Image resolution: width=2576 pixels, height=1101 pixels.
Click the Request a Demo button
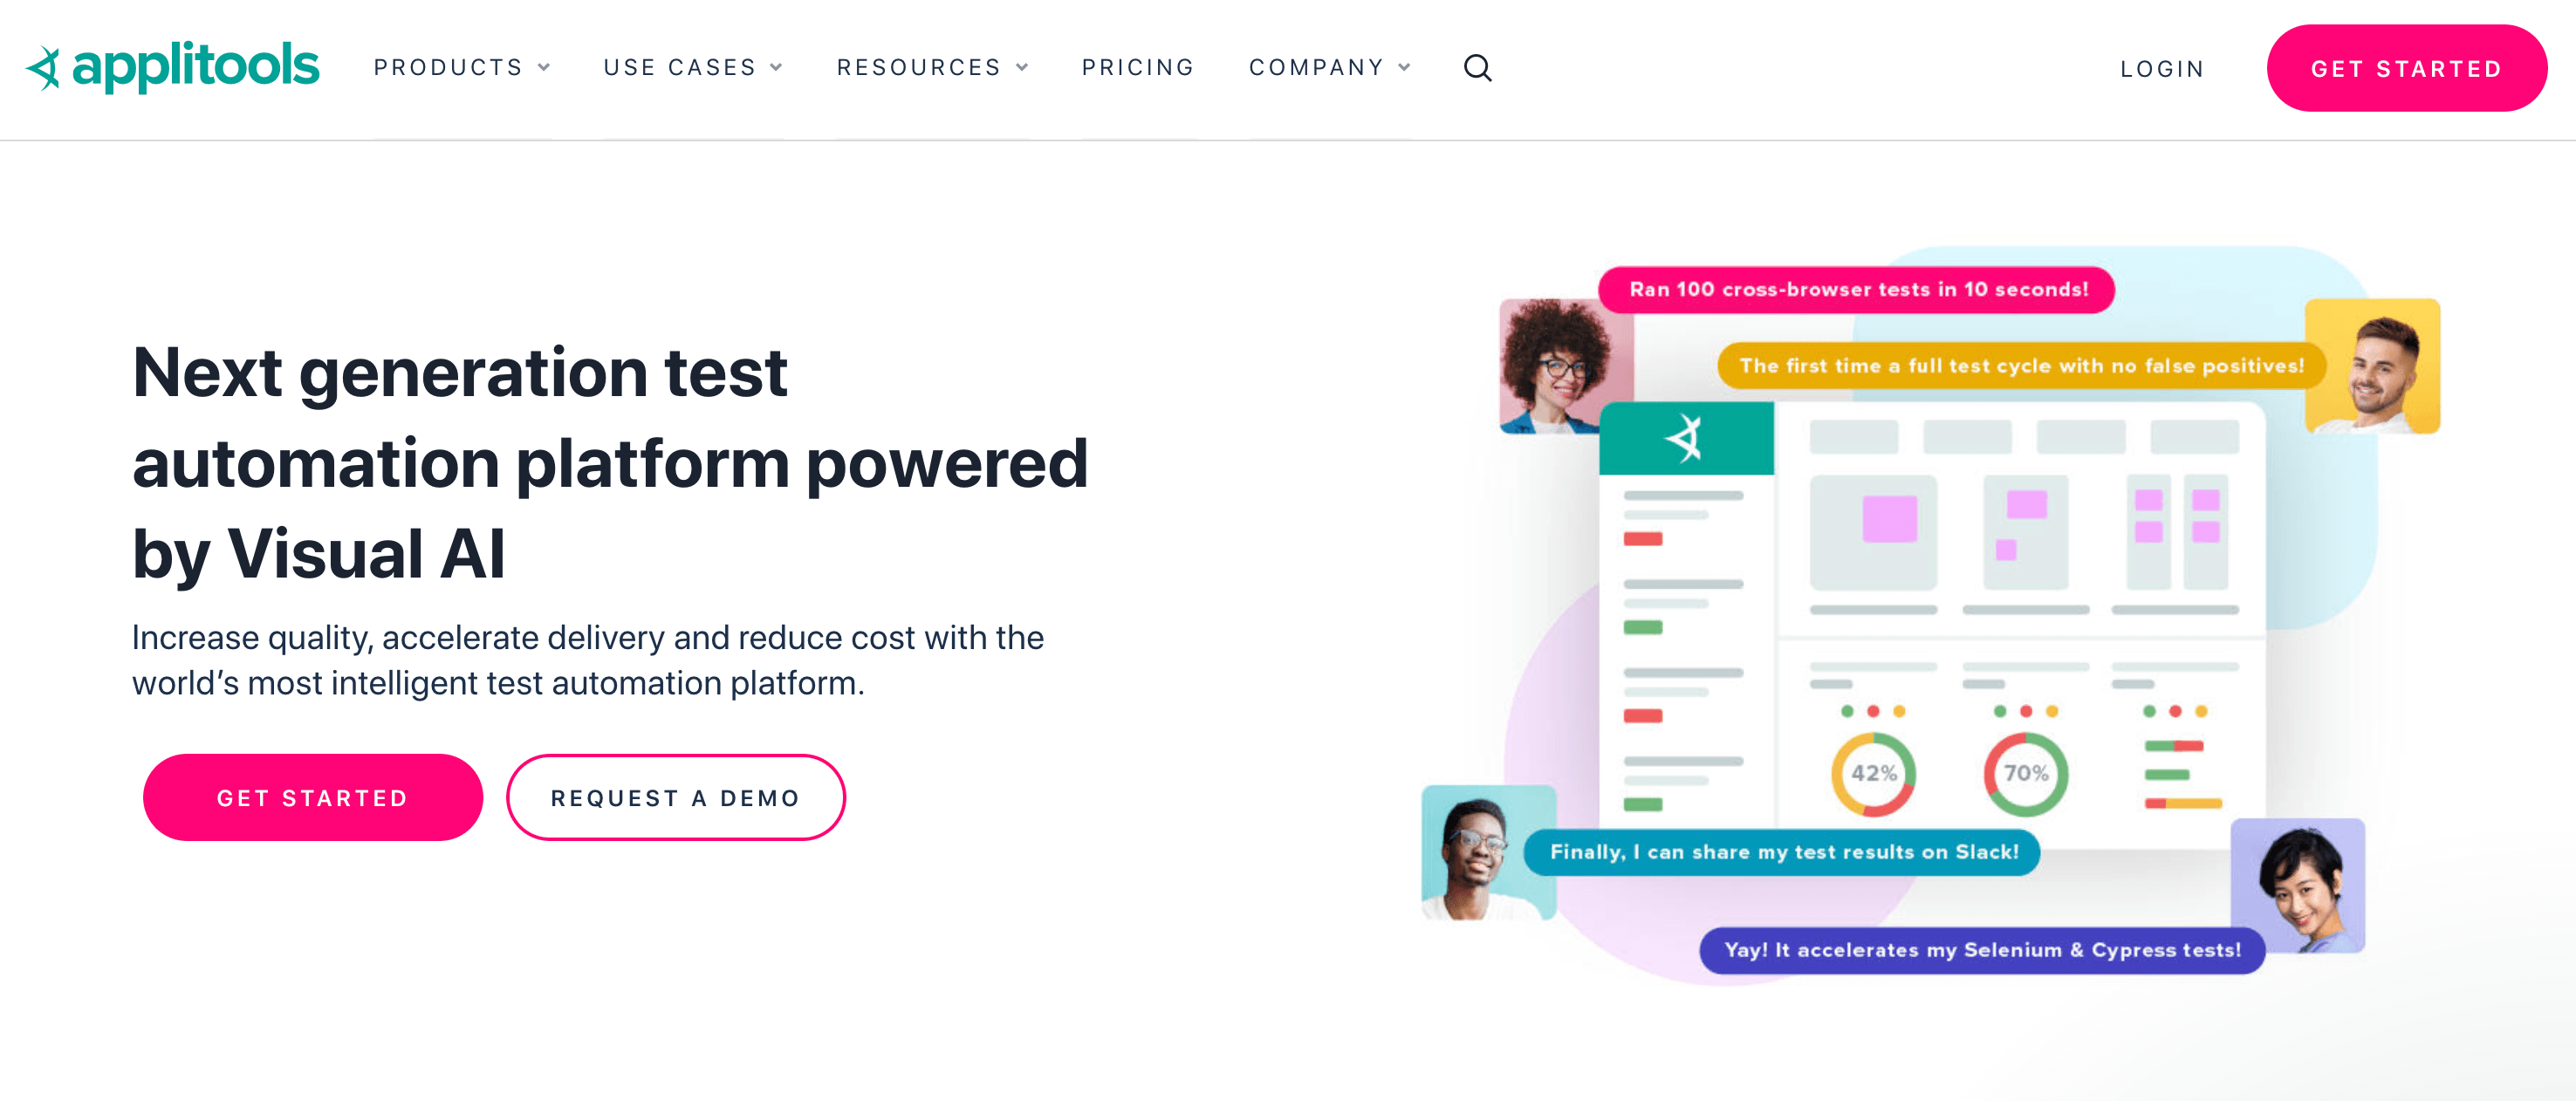(x=676, y=797)
